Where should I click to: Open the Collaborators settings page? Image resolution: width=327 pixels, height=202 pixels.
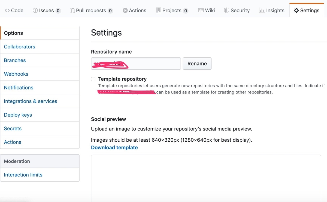tap(20, 47)
